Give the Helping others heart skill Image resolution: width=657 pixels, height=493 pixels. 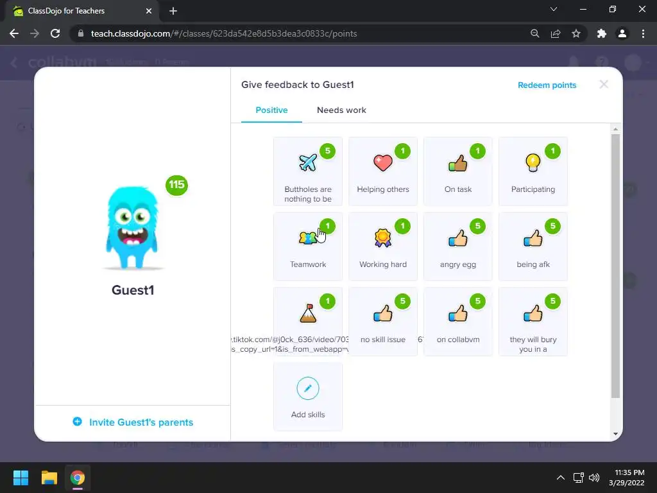pyautogui.click(x=383, y=171)
